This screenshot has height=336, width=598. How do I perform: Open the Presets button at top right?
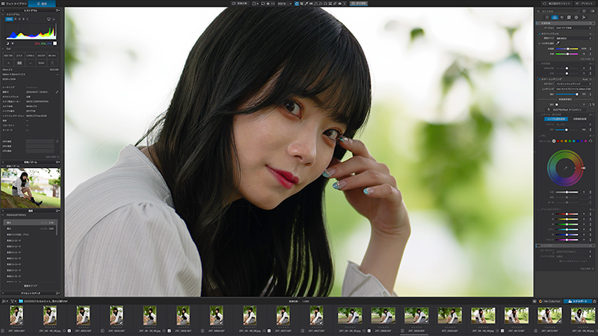point(585,4)
